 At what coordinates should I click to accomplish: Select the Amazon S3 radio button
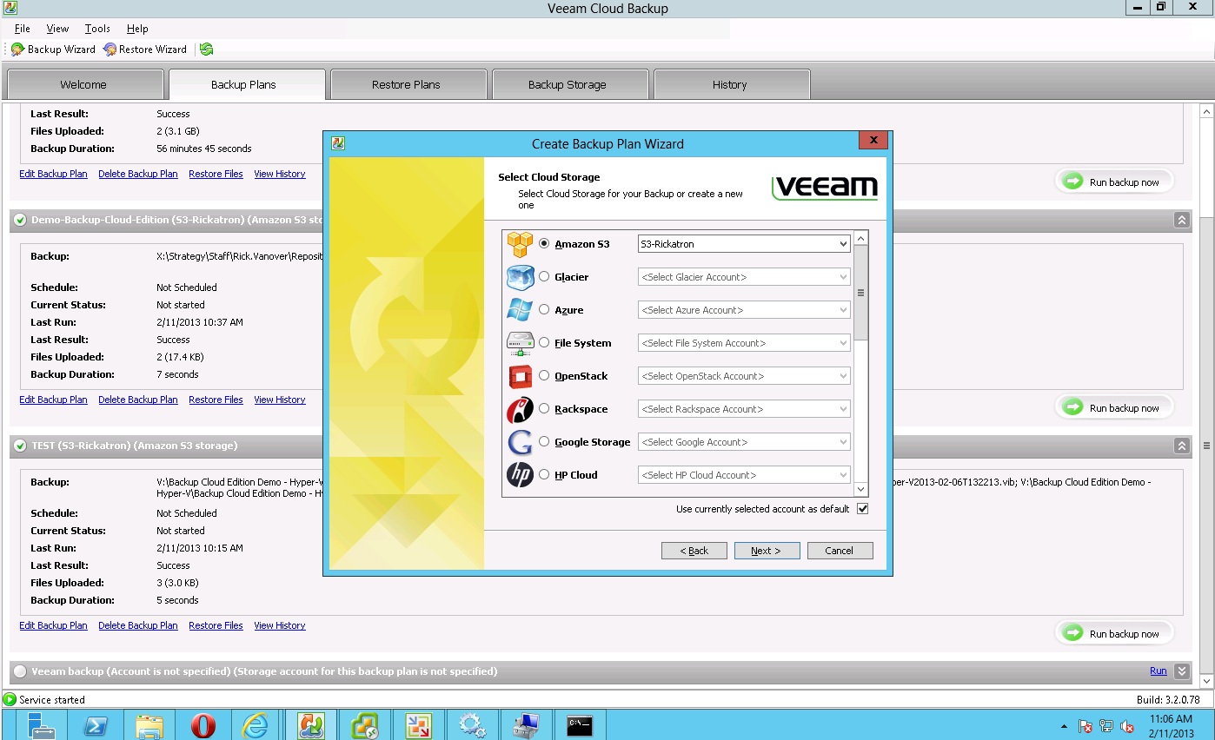[544, 244]
